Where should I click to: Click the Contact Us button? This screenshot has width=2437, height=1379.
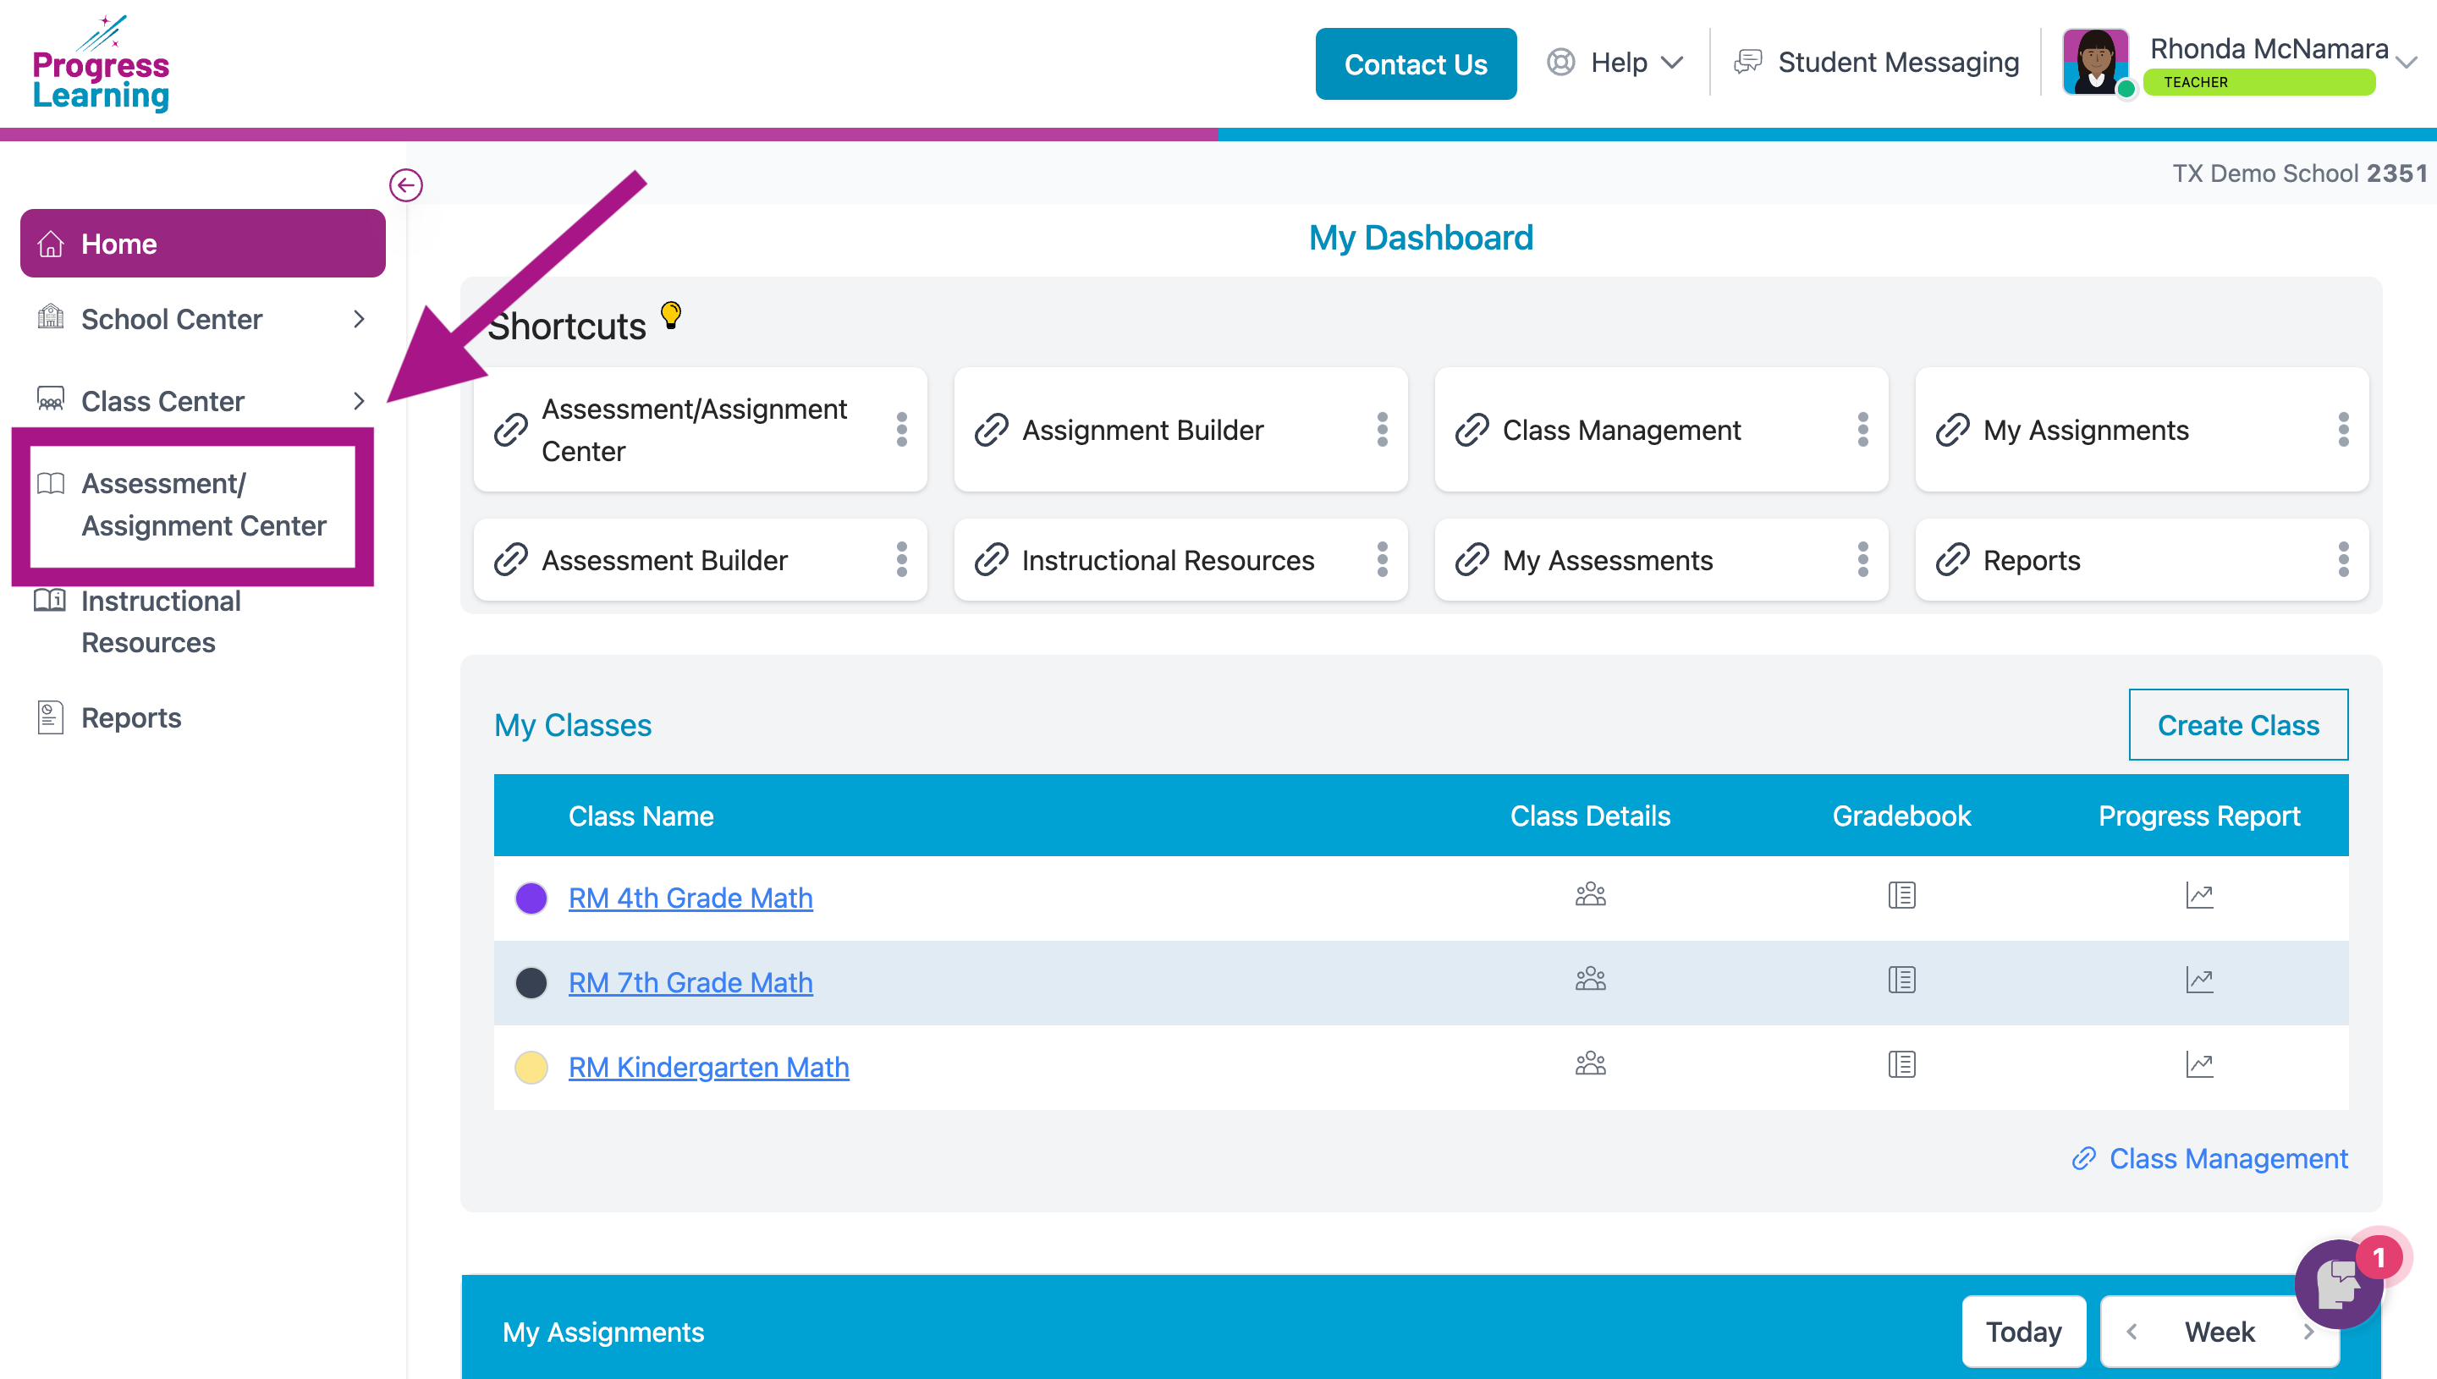1415,63
